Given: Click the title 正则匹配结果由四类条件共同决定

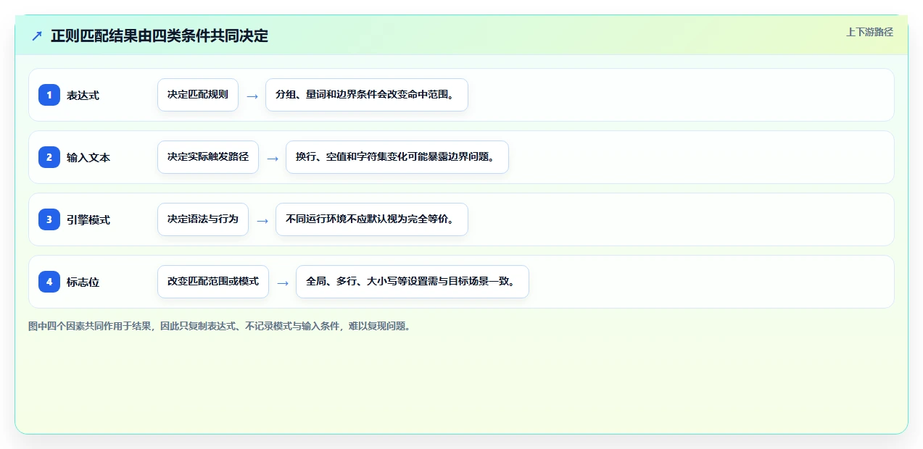Looking at the screenshot, I should pos(160,35).
